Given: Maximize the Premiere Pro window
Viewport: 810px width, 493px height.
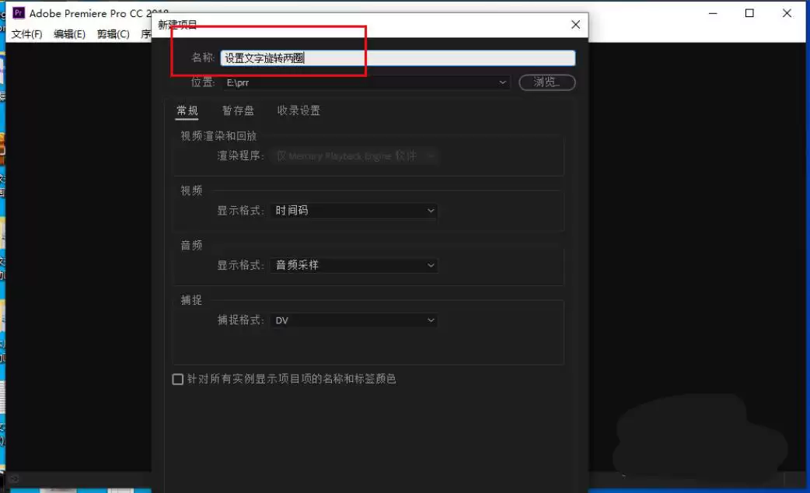Looking at the screenshot, I should tap(749, 13).
